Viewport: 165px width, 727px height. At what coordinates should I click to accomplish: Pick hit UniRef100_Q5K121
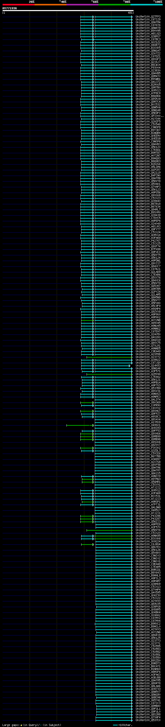pos(148,380)
